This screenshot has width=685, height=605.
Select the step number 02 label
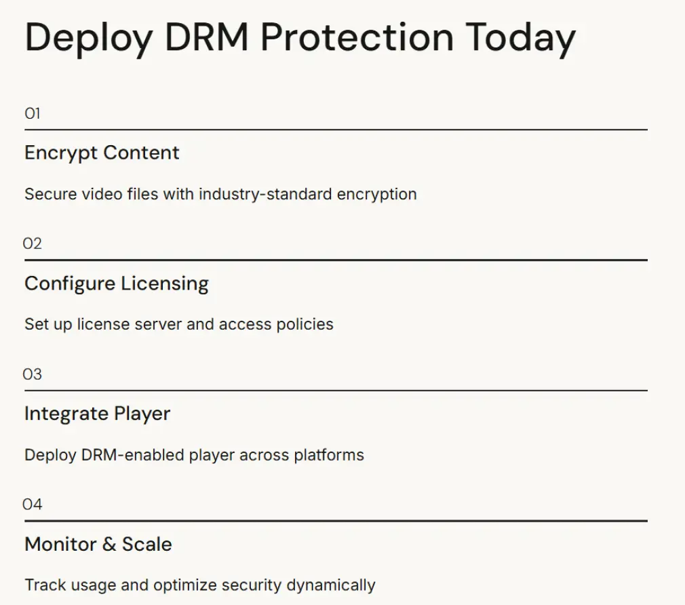click(33, 243)
